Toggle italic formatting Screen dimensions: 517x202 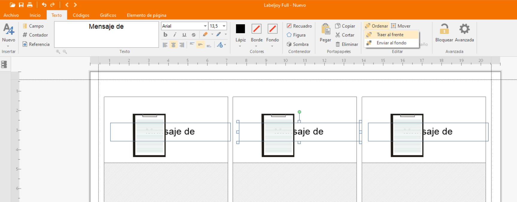(175, 35)
